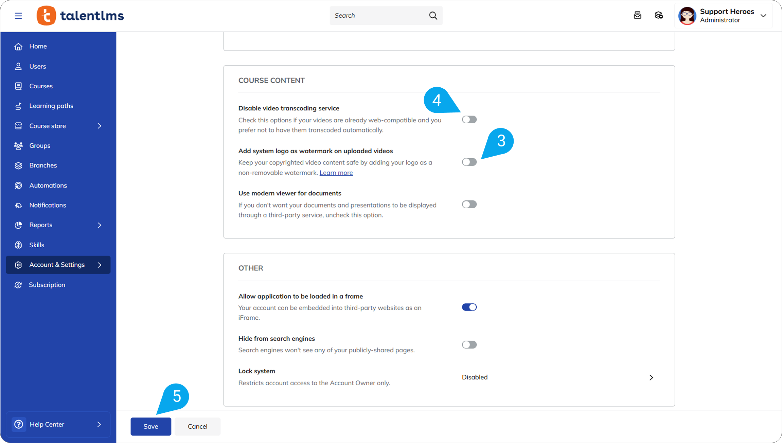Open the administrator profile avatar
The image size is (782, 443).
point(687,16)
